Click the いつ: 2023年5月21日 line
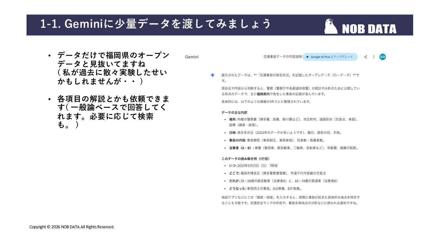Image resolution: width=440 pixels, height=247 pixels. pos(253,166)
